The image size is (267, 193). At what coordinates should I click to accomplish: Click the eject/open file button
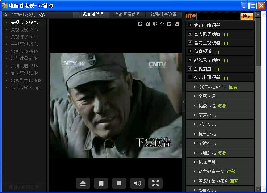coord(83,183)
